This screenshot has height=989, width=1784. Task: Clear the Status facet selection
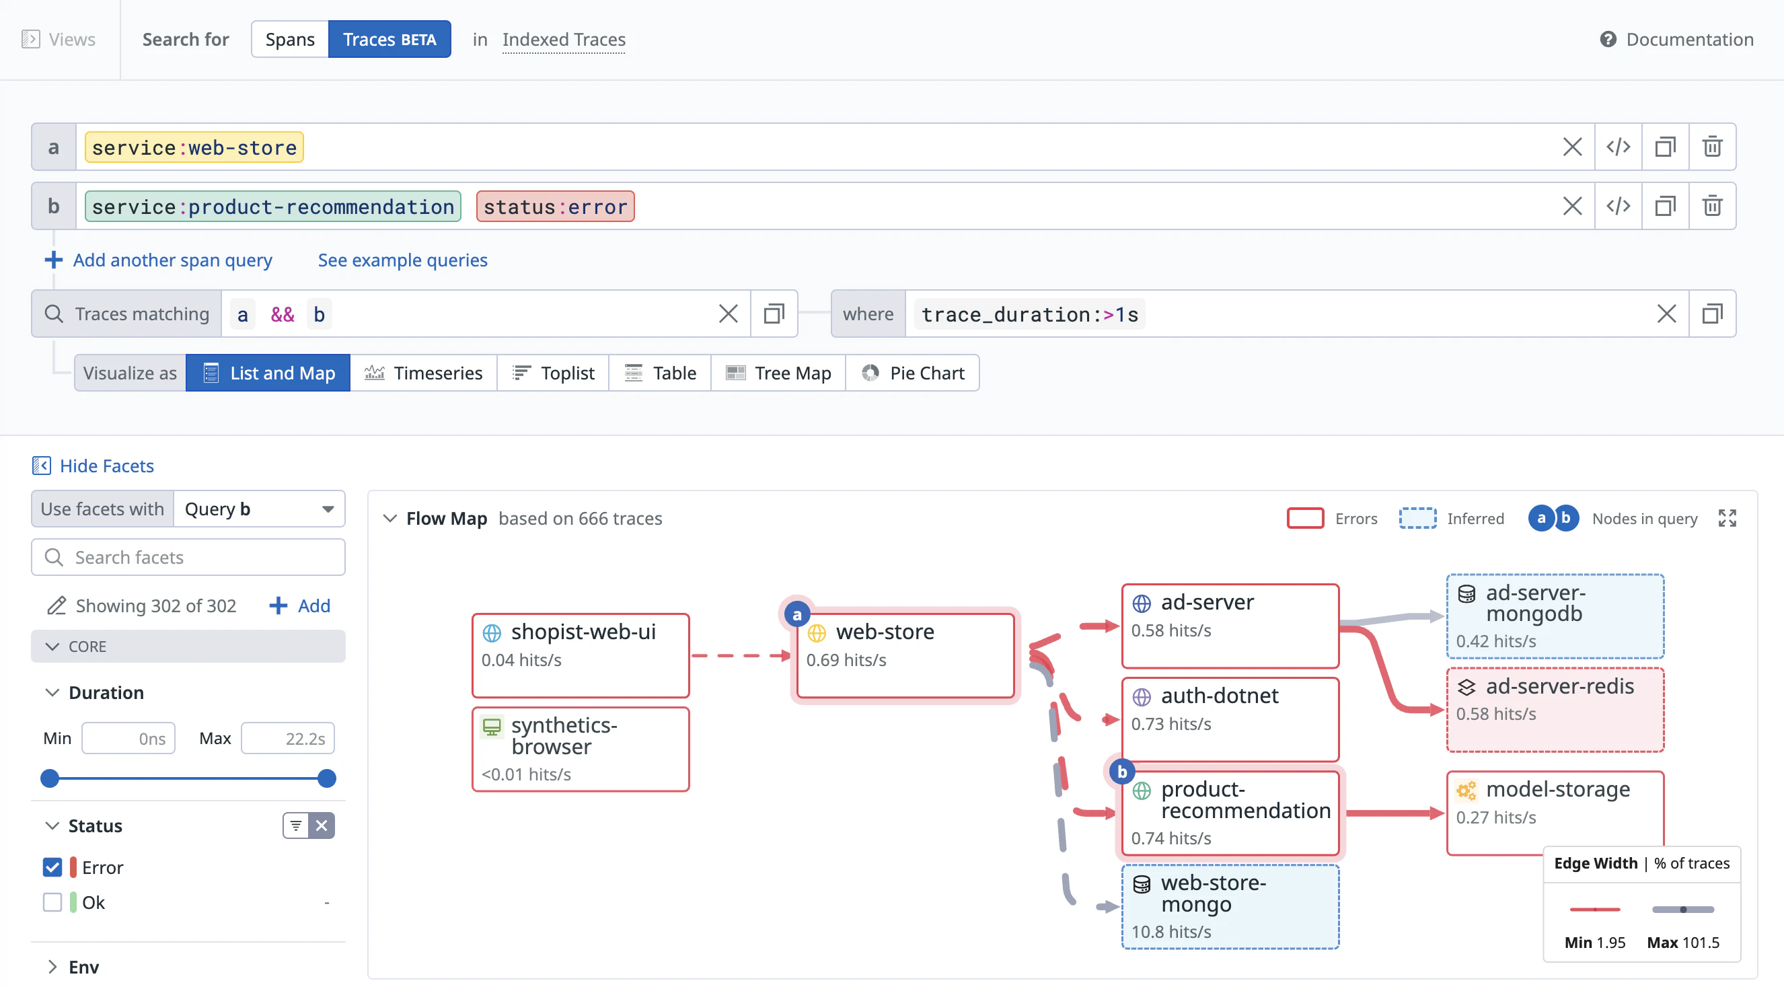(322, 826)
